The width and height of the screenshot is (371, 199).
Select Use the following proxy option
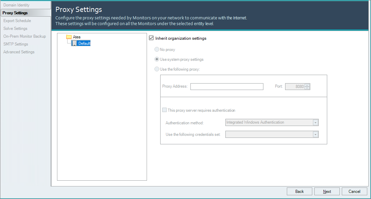coord(157,69)
